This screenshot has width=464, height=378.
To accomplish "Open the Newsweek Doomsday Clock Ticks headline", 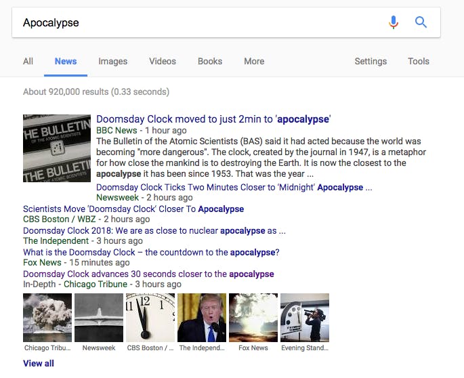I will tap(234, 188).
